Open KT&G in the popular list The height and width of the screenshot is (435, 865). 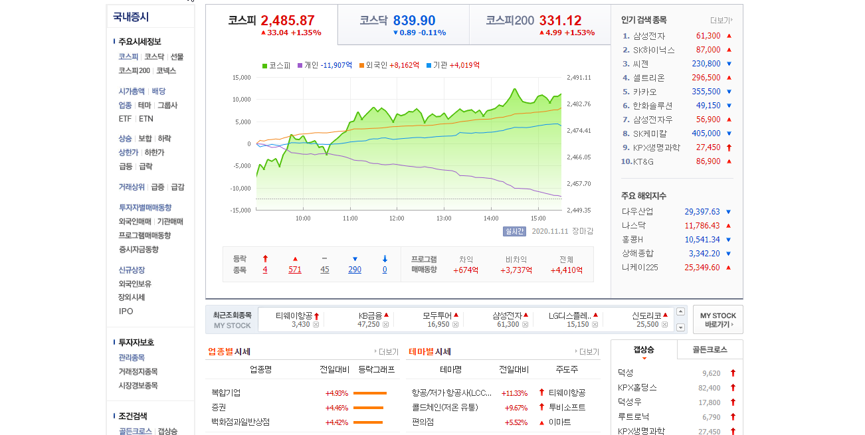[644, 161]
